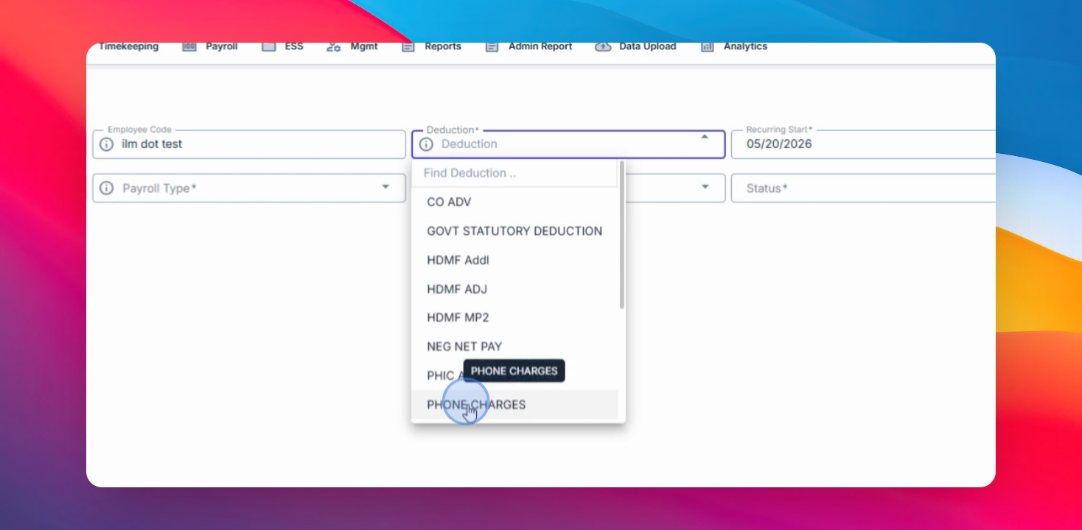The image size is (1082, 530).
Task: Click the info icon in the Deduction field
Action: point(425,144)
